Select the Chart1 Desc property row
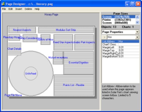 point(120,45)
